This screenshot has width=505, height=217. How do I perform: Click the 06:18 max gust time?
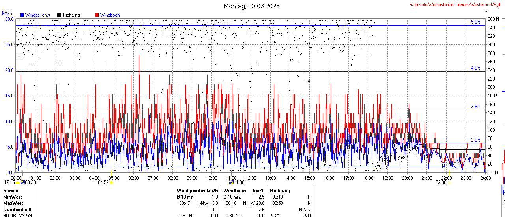coord(231,203)
